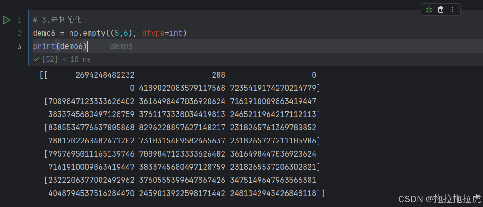Click the 'dtype' keyword argument
483x207 pixels.
[x=153, y=33]
